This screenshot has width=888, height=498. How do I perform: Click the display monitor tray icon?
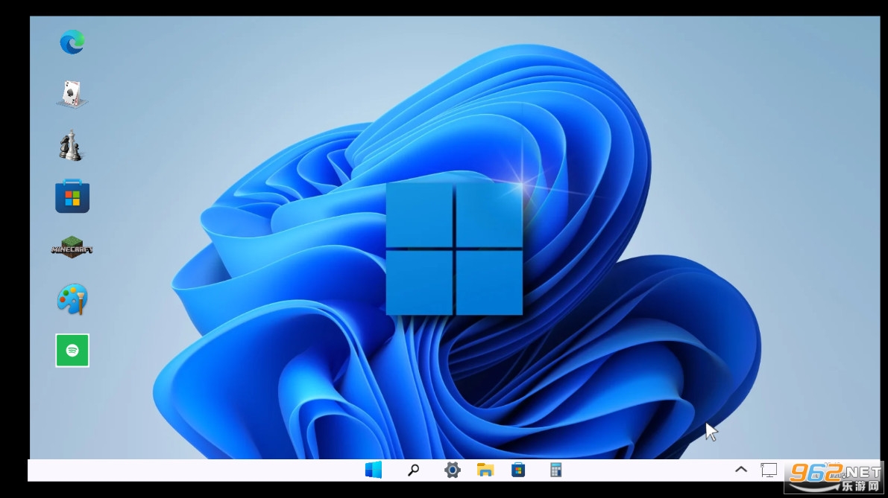tap(769, 470)
